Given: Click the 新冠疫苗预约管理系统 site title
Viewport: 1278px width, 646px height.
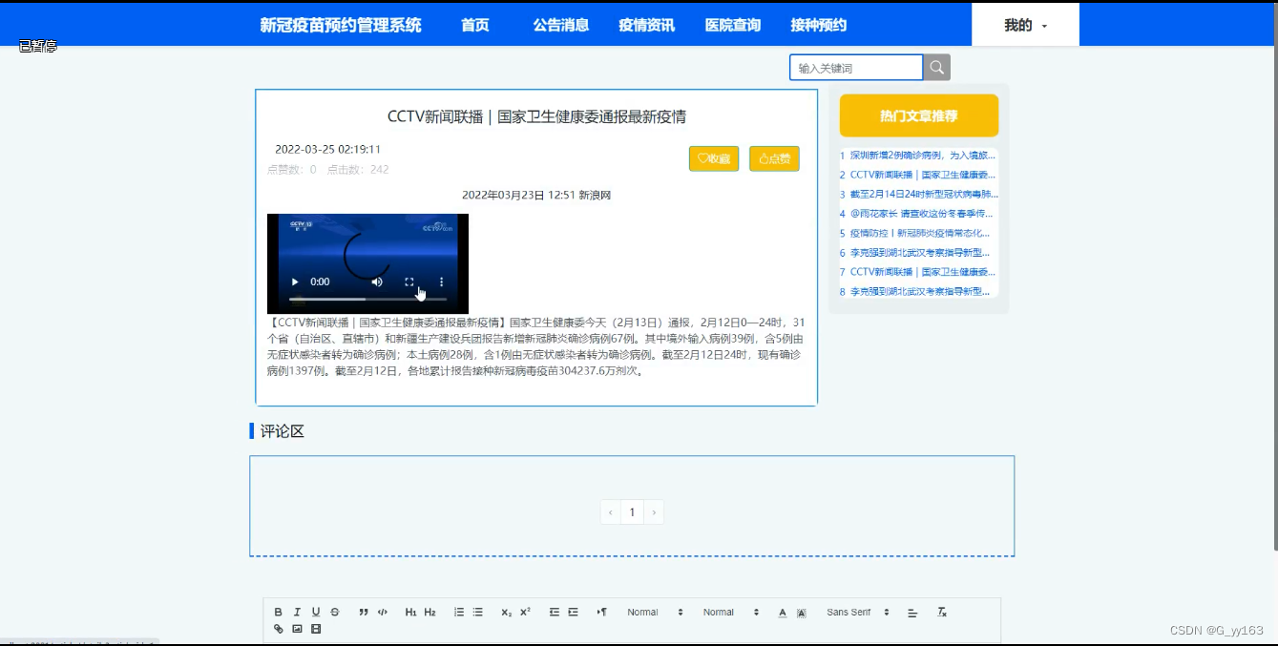Looking at the screenshot, I should tap(341, 25).
